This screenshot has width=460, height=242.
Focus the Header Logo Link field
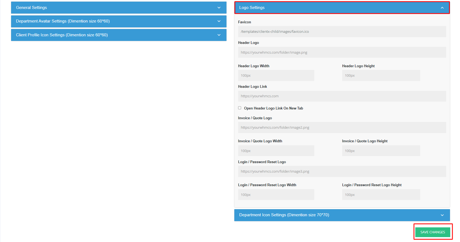pyautogui.click(x=342, y=96)
